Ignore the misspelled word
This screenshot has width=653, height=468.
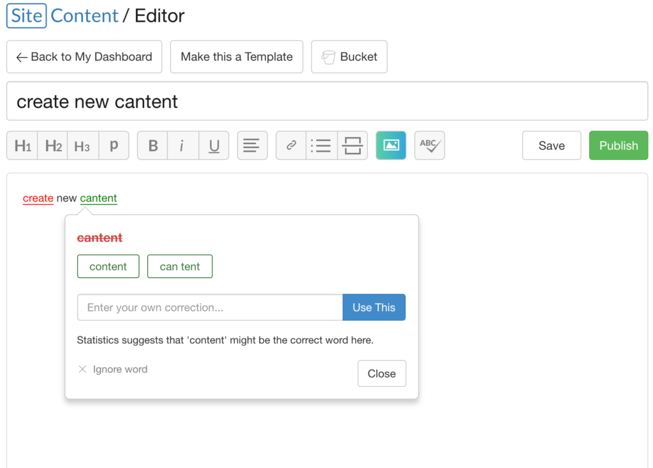tap(113, 369)
